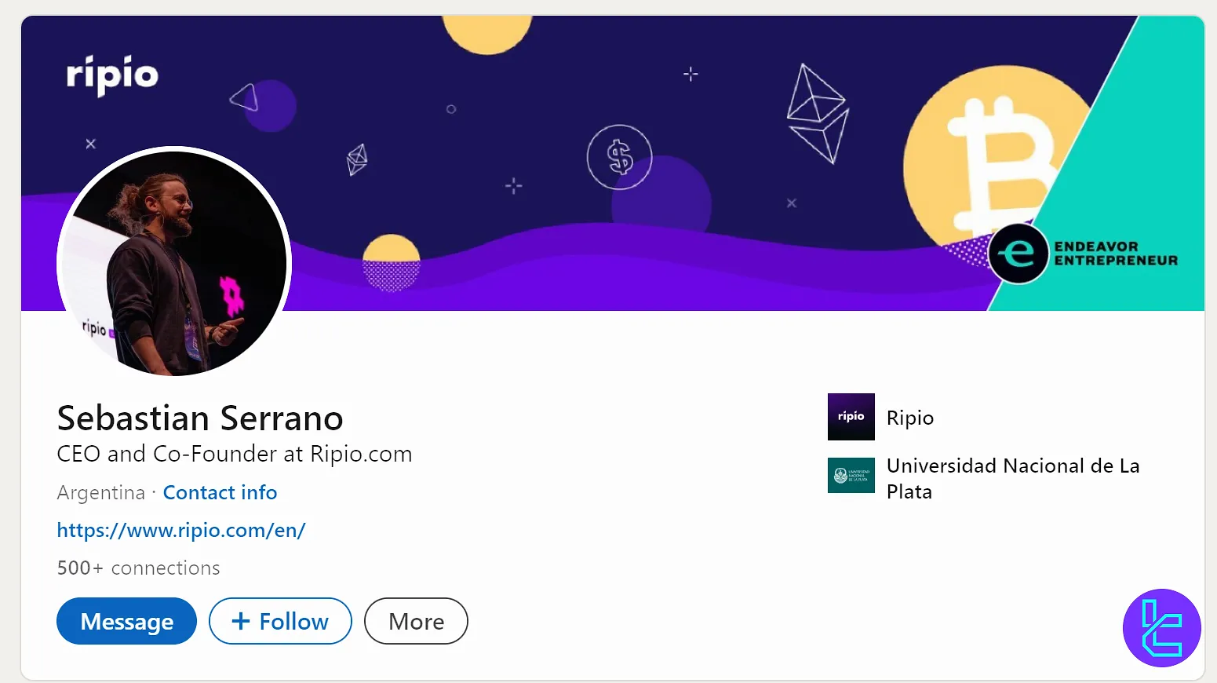Open the Universidad Nacional de La Plata education entry
This screenshot has height=683, width=1217.
(1013, 478)
